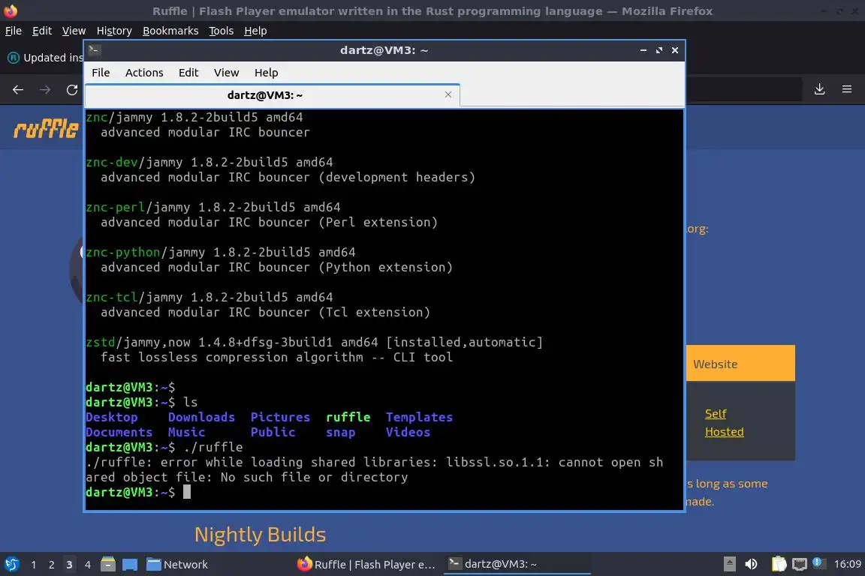Click the 'snap' entry in ls output

point(340,433)
